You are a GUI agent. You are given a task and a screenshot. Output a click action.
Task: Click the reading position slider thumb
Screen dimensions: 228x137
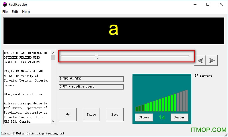[x=97, y=56]
